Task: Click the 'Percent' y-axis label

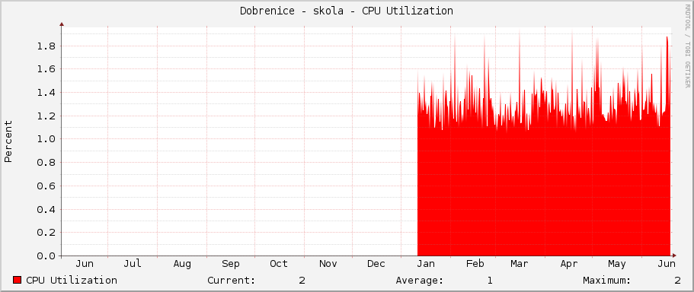Action: click(8, 141)
